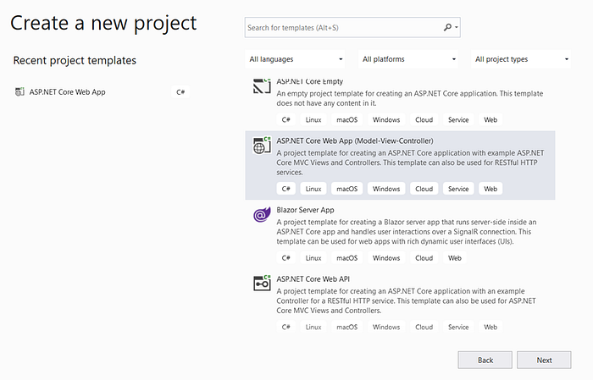Click the Web tag under ASP.NET Core Web API

coord(490,327)
